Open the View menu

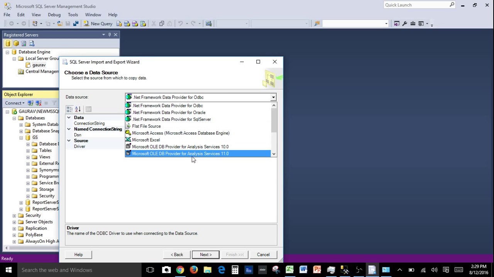(x=36, y=15)
